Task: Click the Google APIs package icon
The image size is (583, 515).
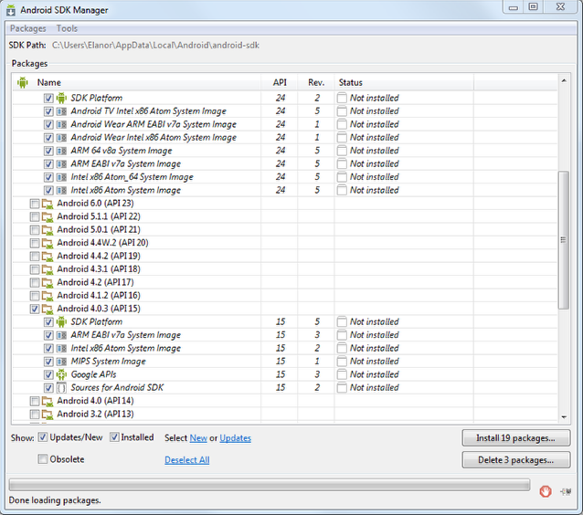Action: pos(61,374)
